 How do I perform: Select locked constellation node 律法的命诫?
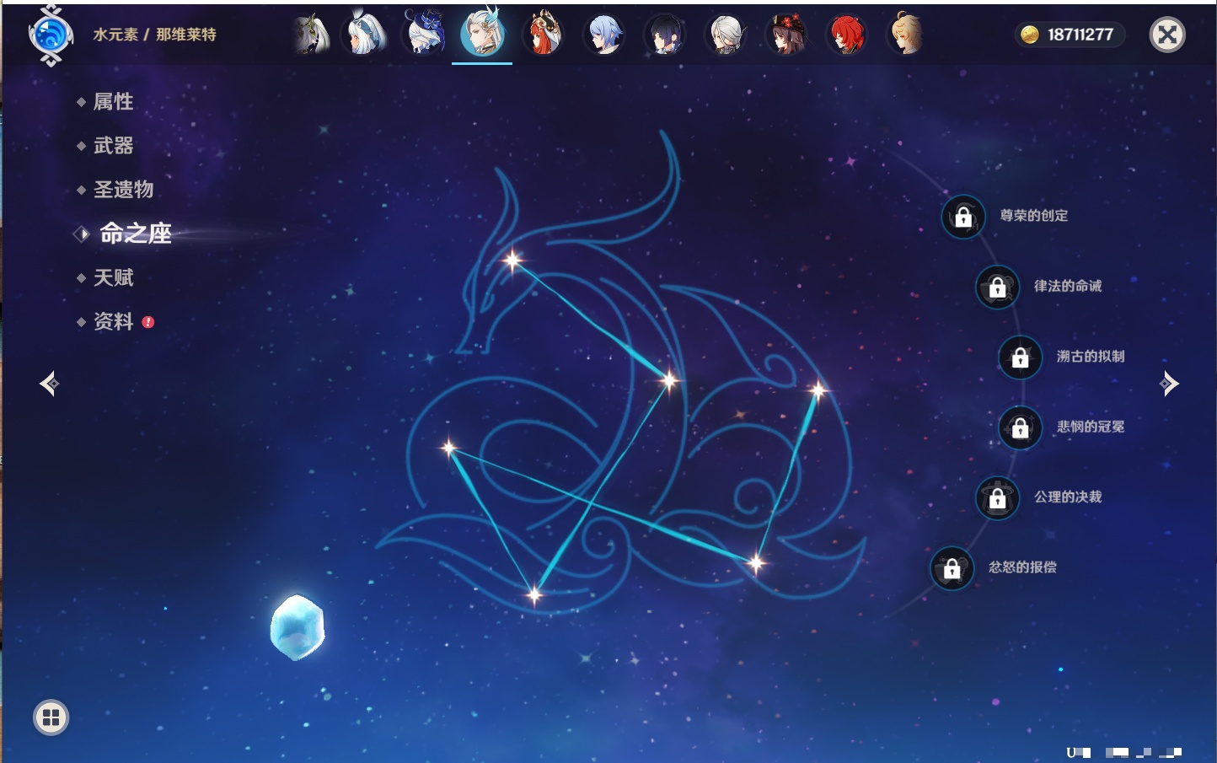pos(997,287)
